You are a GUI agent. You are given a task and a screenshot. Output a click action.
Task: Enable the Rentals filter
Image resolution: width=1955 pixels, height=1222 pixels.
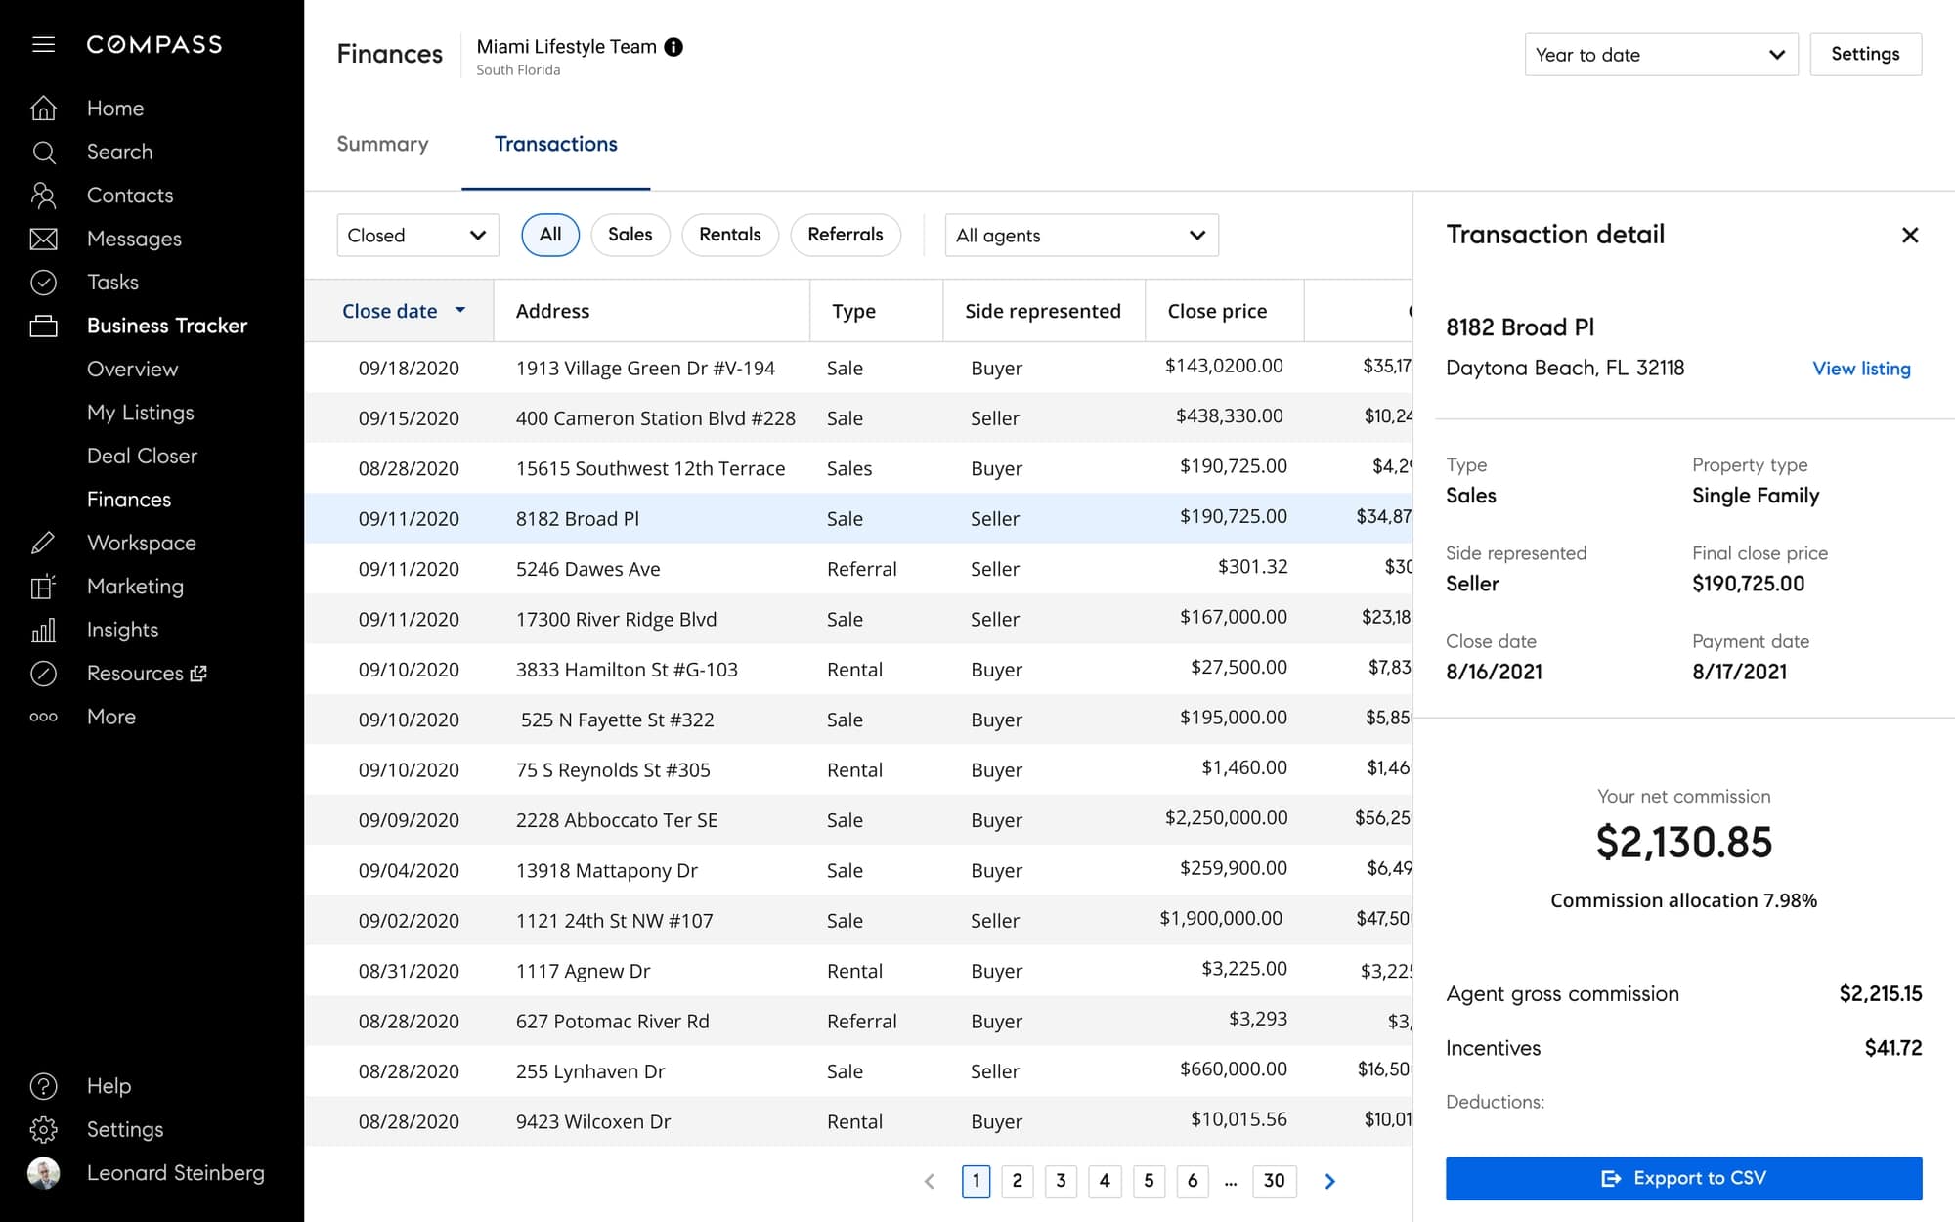(729, 235)
